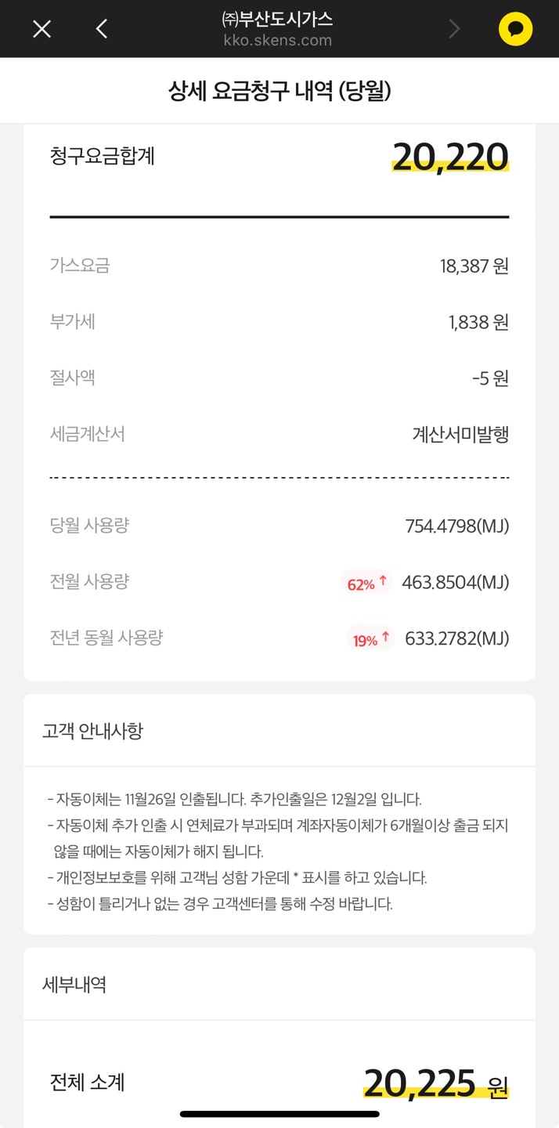Tap the 계산서미발행 tax invoice status

[x=460, y=435]
